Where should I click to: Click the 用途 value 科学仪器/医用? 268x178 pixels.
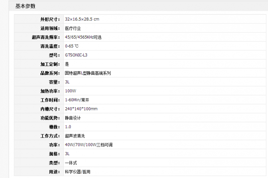[77, 172]
